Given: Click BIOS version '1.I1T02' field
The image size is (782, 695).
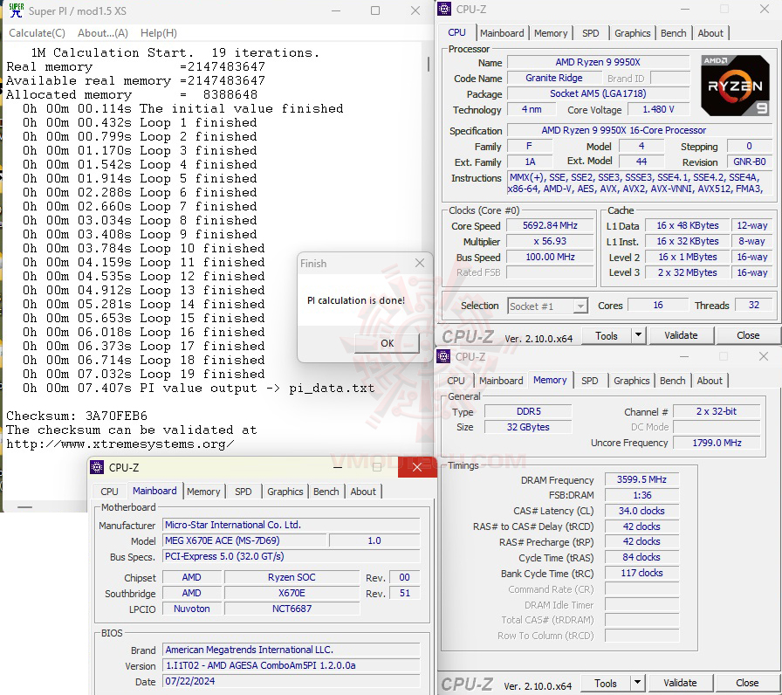Looking at the screenshot, I should (292, 665).
